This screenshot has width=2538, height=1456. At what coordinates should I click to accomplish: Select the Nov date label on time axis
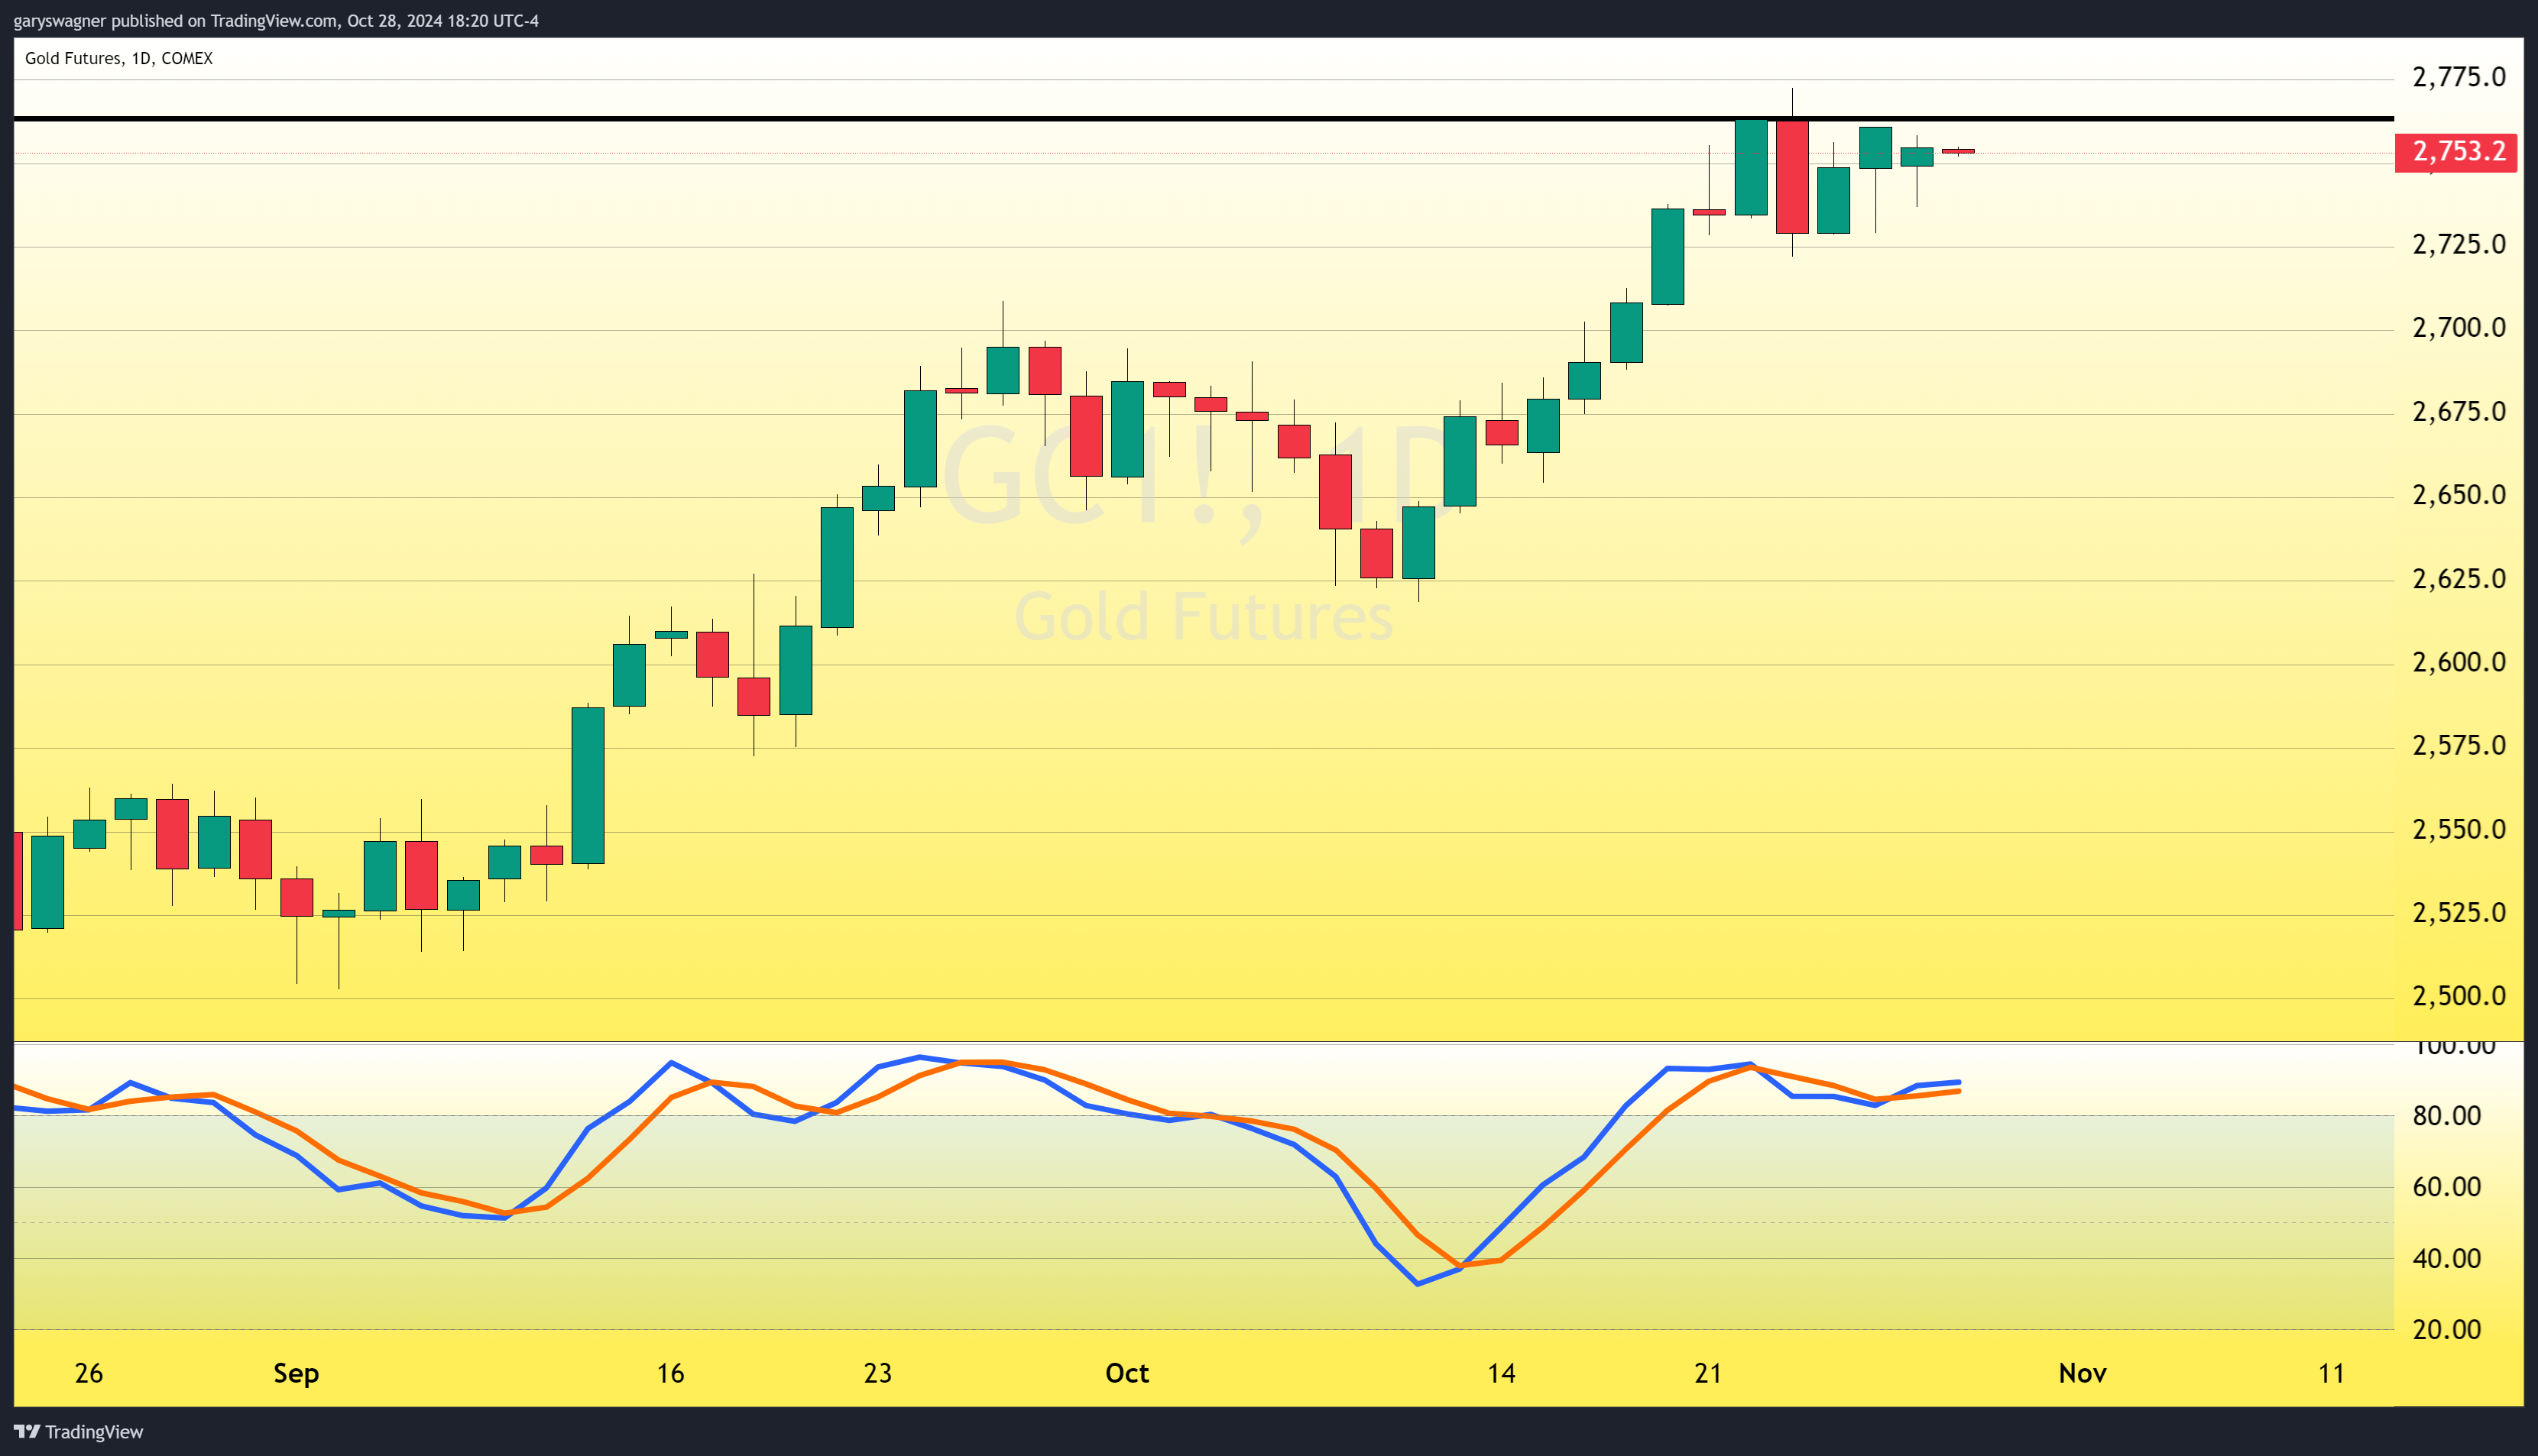pyautogui.click(x=2082, y=1373)
